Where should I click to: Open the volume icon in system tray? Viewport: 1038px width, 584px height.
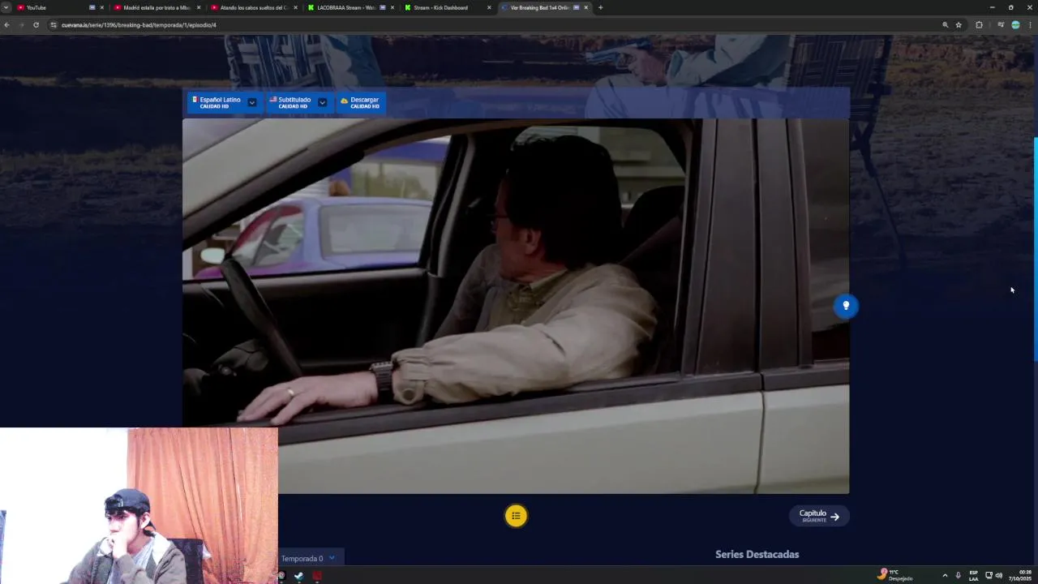click(x=999, y=575)
